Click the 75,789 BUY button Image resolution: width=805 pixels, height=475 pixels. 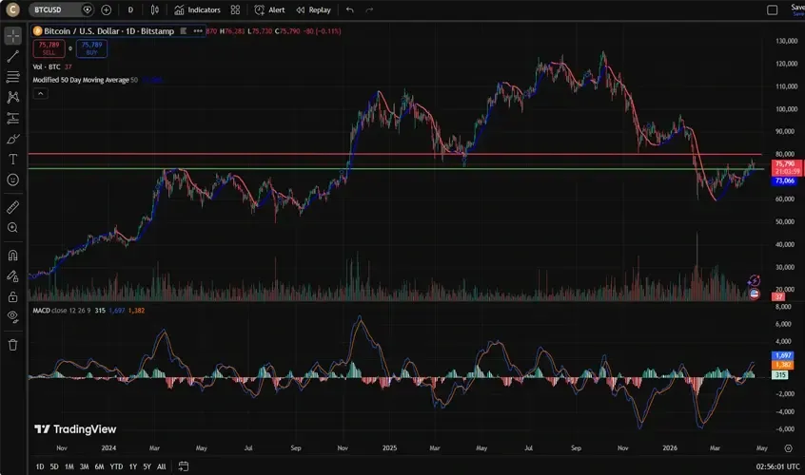click(91, 48)
